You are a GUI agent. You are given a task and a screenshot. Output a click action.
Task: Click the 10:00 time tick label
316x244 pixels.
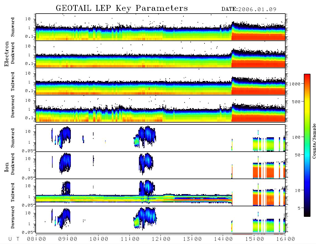(x=99, y=239)
